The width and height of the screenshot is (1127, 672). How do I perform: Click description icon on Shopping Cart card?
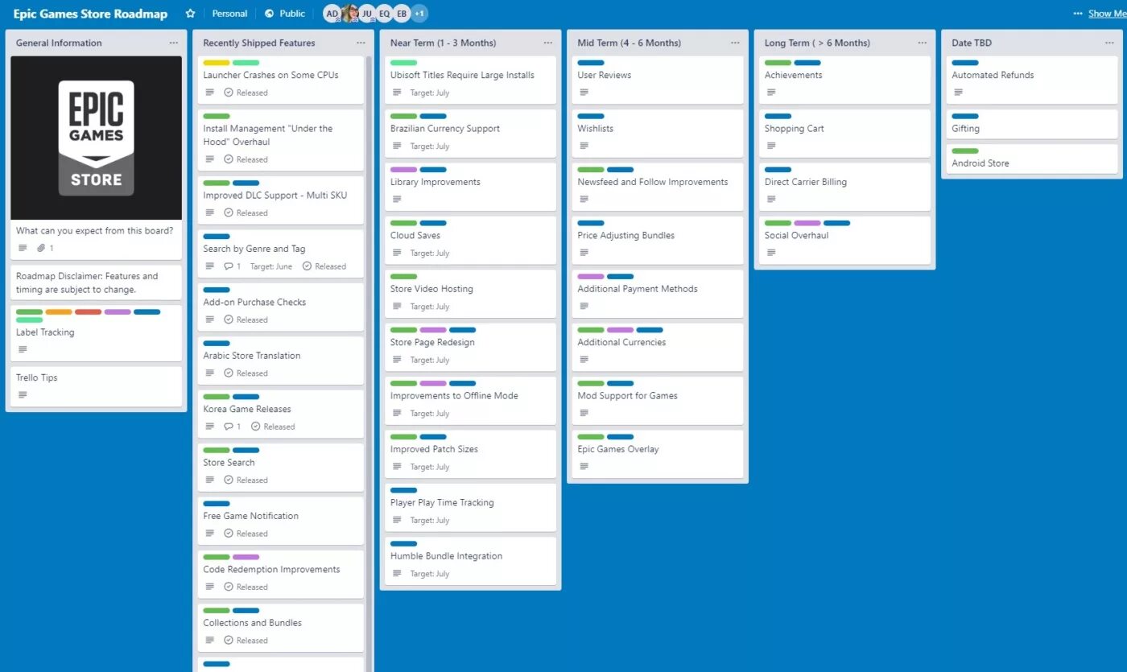[x=771, y=146]
